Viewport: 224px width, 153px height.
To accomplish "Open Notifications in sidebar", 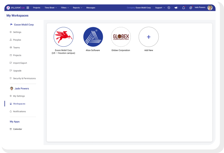I will tap(19, 112).
